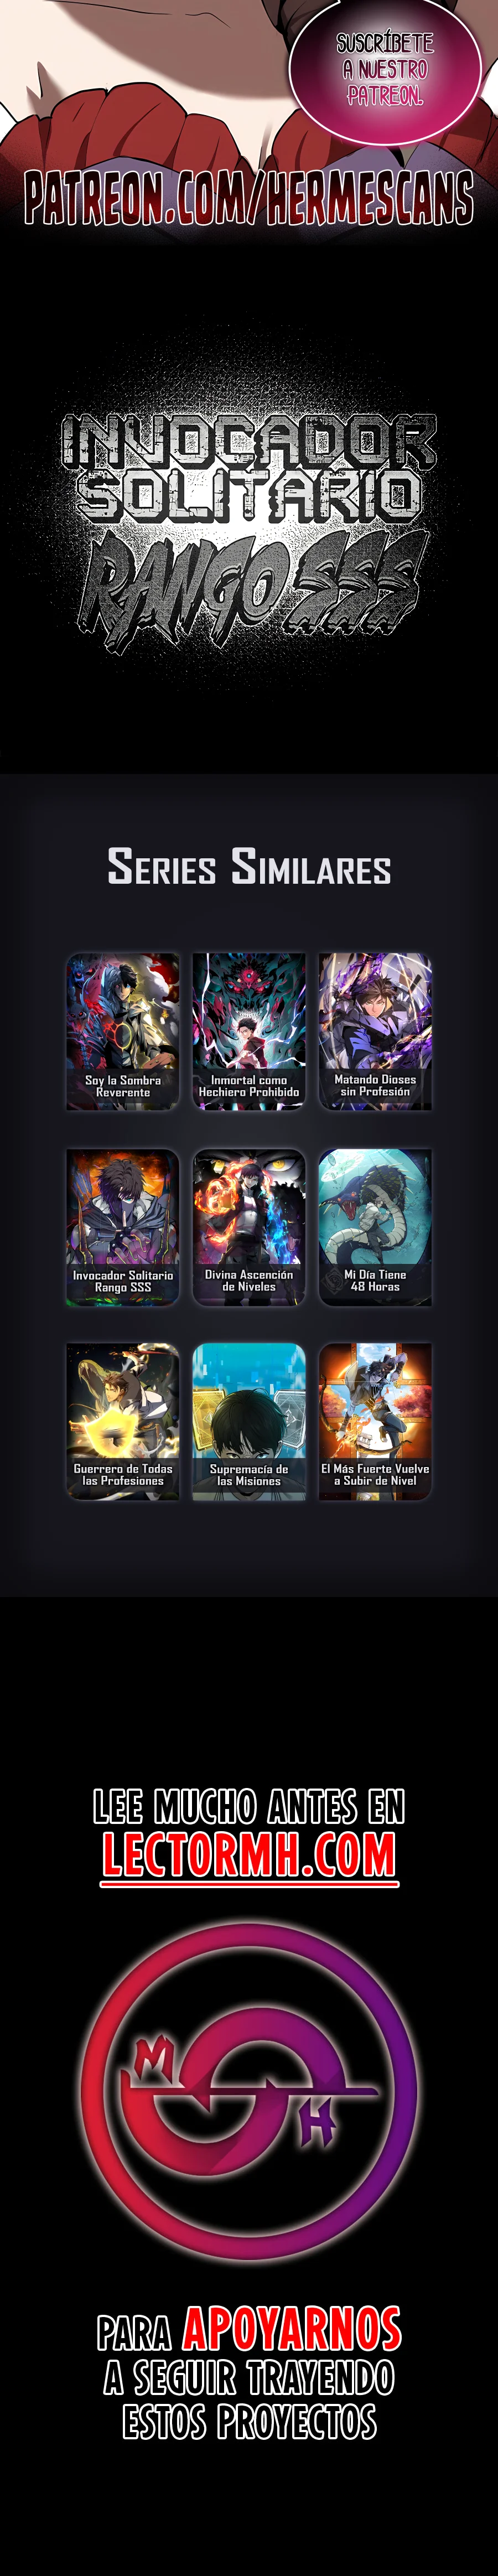
Task: Choose the Divina Ascención de Niveles series
Action: (249, 1226)
